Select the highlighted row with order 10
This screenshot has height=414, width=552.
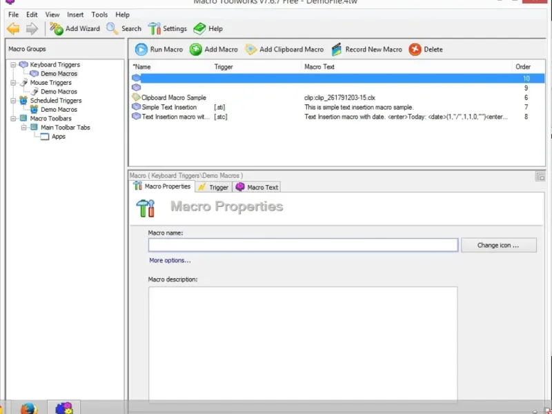click(338, 78)
